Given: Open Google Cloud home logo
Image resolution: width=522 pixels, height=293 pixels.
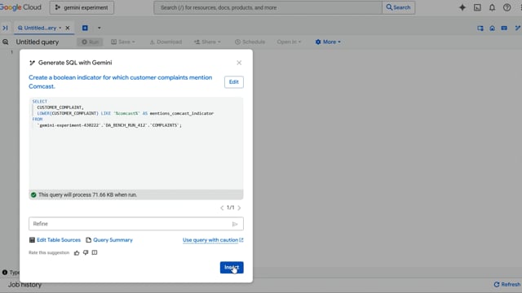Looking at the screenshot, I should coord(20,7).
